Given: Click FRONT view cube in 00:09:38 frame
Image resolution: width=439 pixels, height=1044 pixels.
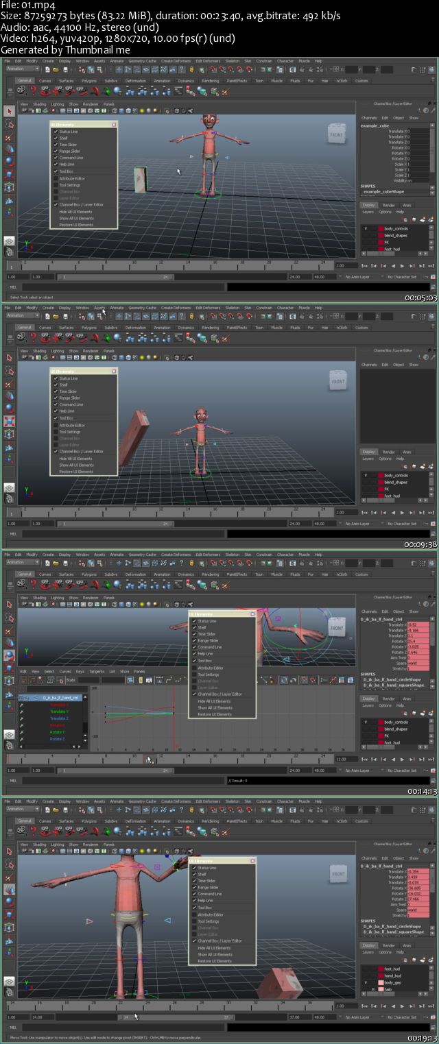Looking at the screenshot, I should tap(337, 380).
